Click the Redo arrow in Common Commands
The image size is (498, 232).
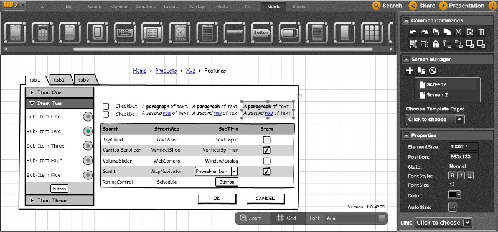tap(425, 32)
